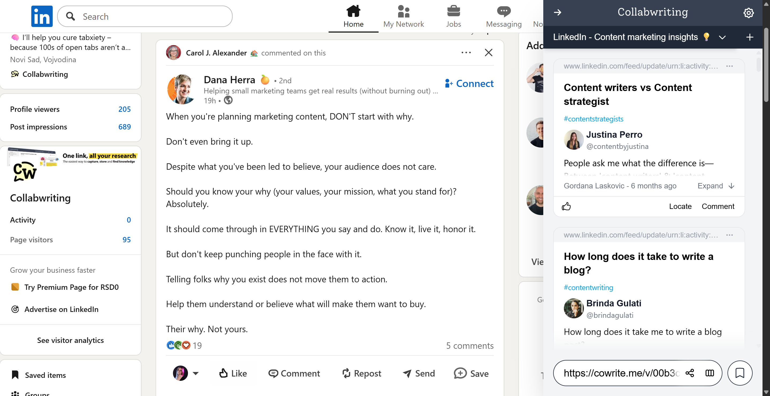Viewport: 770px width, 396px height.
Task: Click the columns view icon in link bar
Action: (x=710, y=373)
